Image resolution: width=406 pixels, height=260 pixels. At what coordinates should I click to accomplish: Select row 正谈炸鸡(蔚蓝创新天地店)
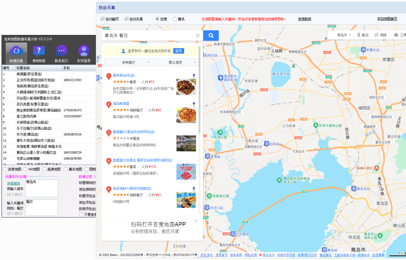[x=49, y=80]
